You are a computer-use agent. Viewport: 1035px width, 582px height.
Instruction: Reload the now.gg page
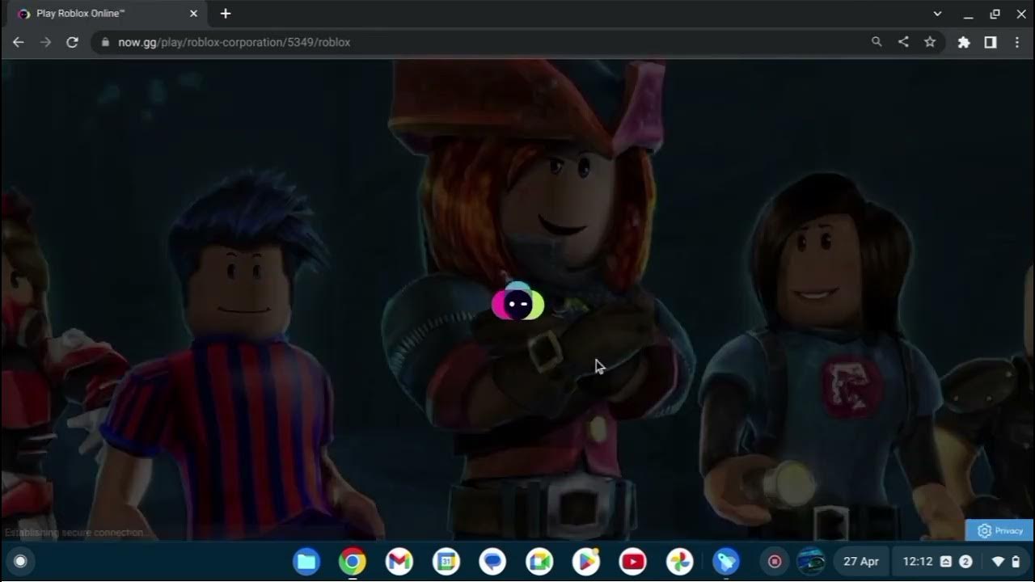pyautogui.click(x=72, y=42)
